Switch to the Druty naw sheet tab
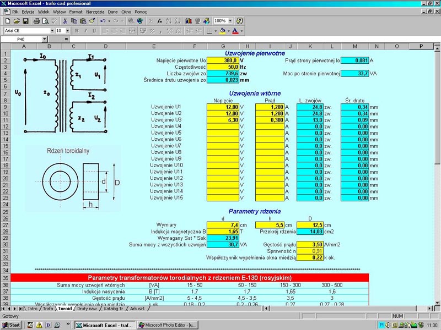The width and height of the screenshot is (441, 330). click(87, 309)
